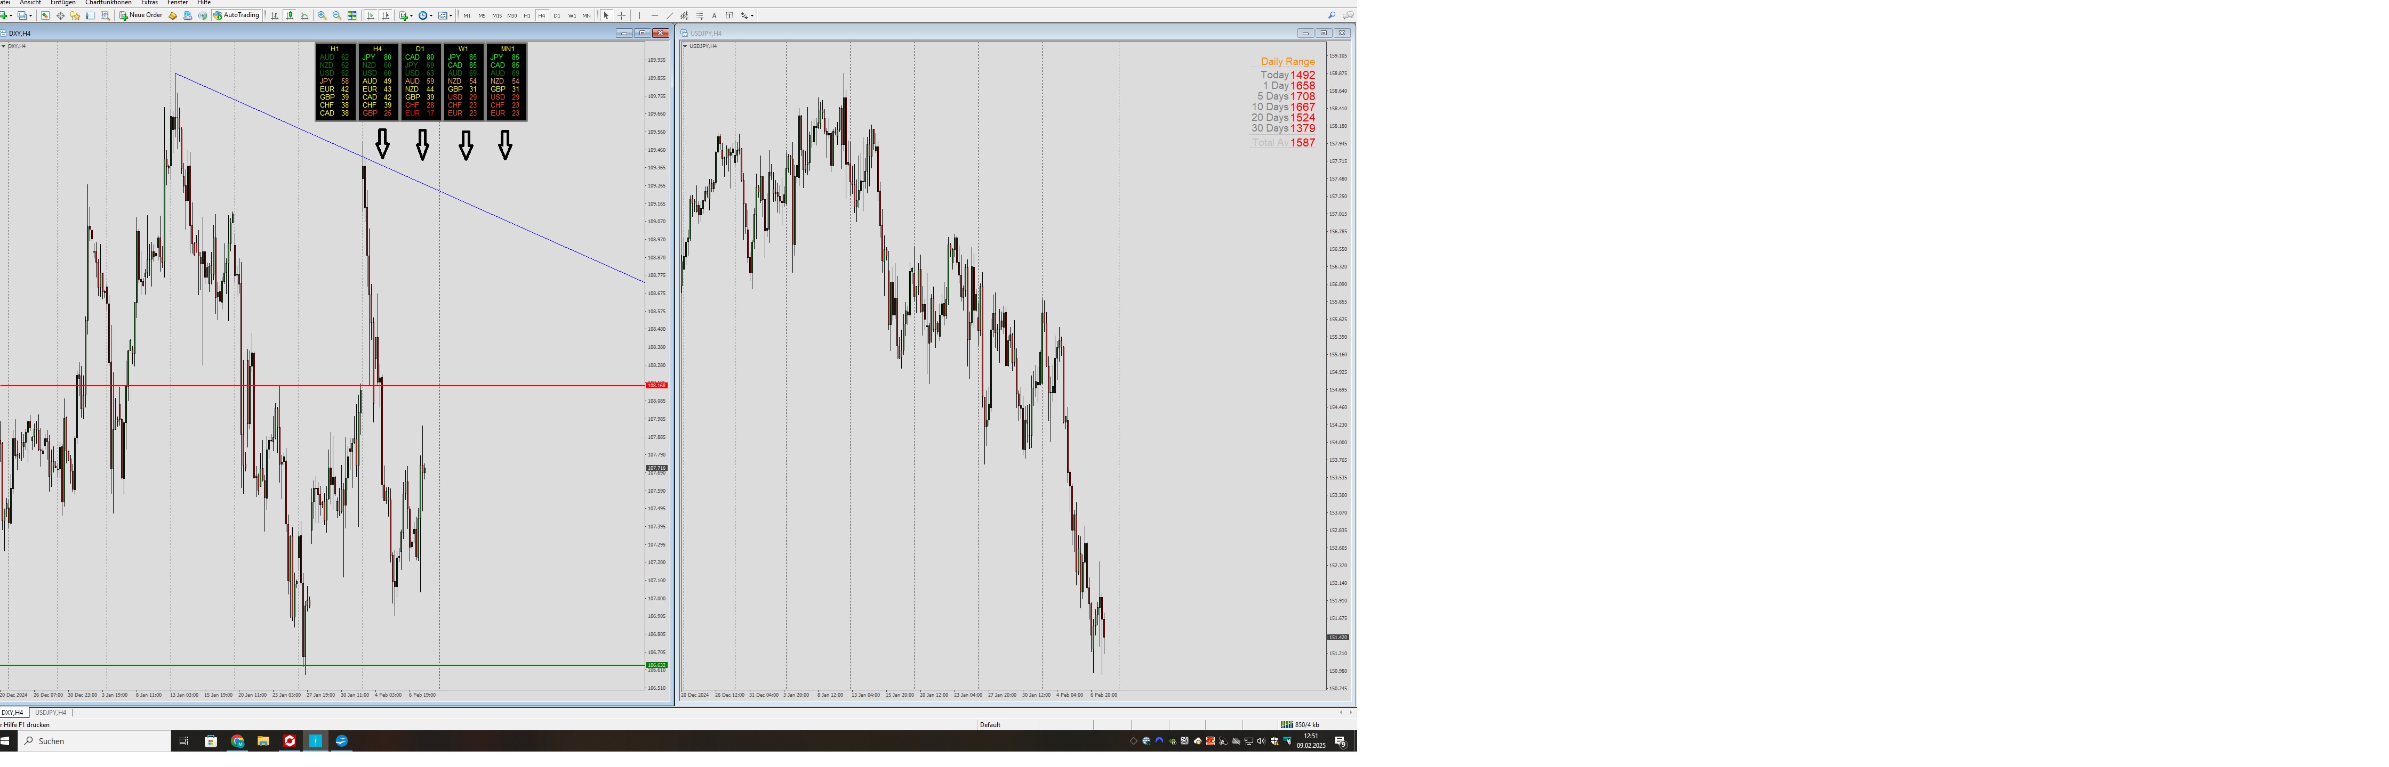Open the Navigator star-folder icon
This screenshot has width=2389, height=767.
tap(75, 16)
